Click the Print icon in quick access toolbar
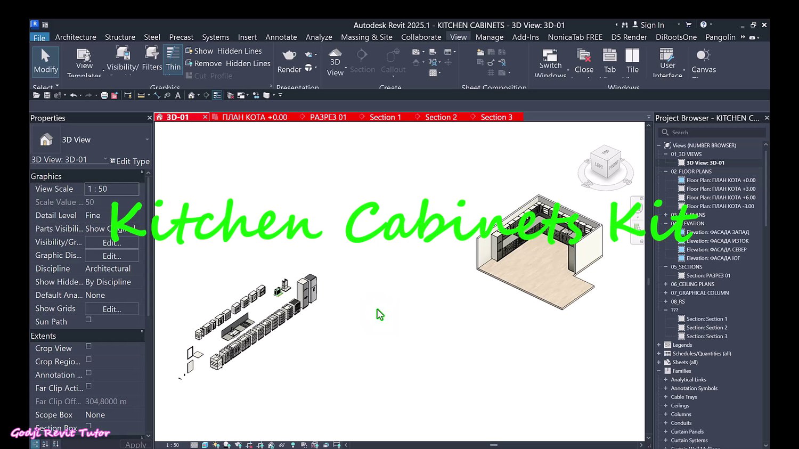The image size is (799, 449). tap(104, 95)
